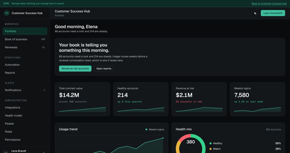Image resolution: width=290 pixels, height=153 pixels.
Task: Open the Automation page
Action: point(25,65)
